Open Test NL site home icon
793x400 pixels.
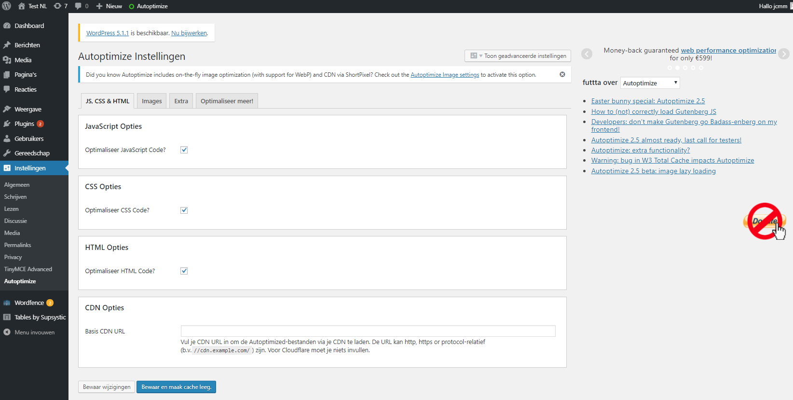pos(21,6)
